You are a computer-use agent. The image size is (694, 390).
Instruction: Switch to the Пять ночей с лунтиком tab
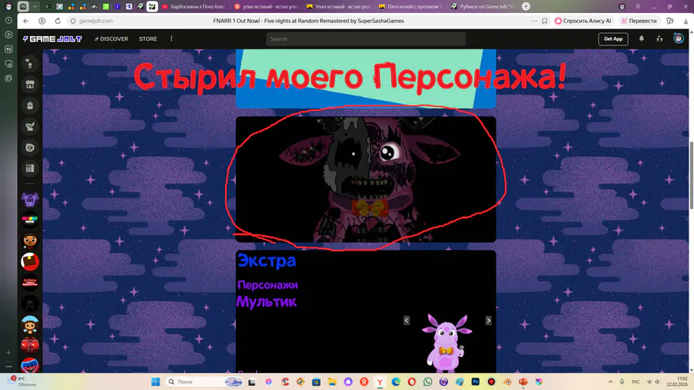(x=410, y=7)
